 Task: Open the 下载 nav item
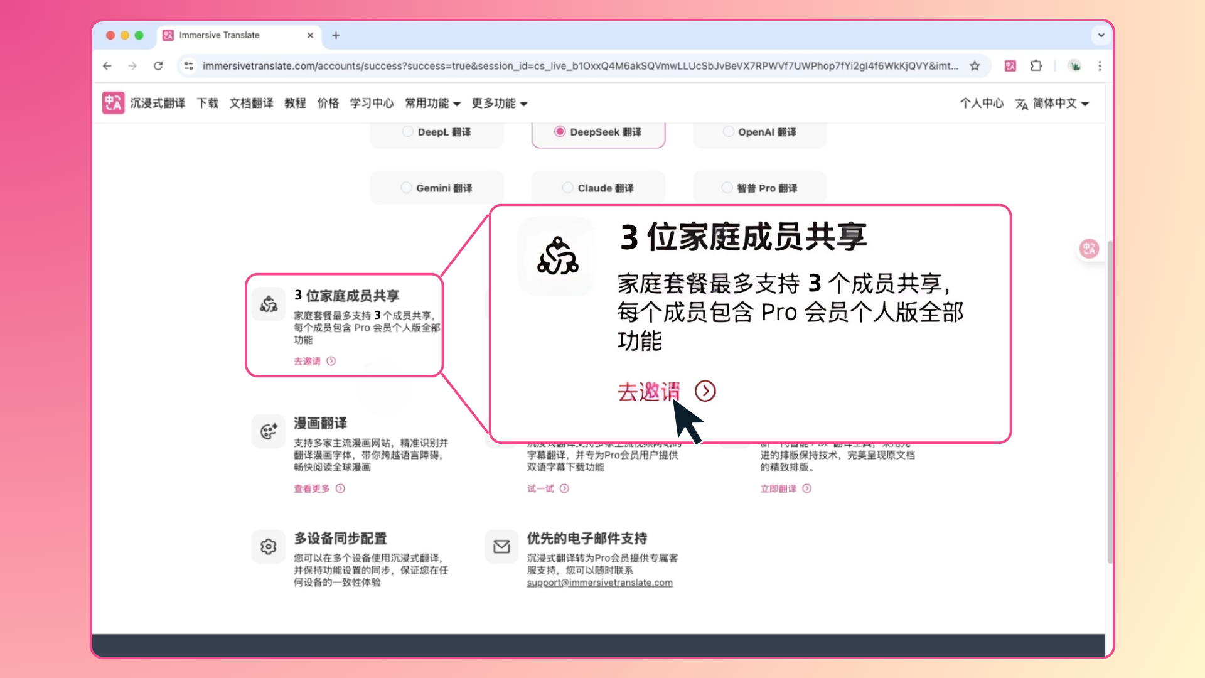click(208, 103)
